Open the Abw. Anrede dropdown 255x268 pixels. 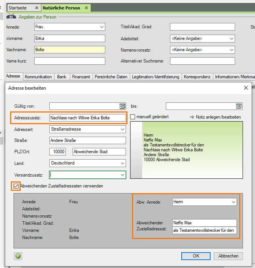click(x=234, y=202)
